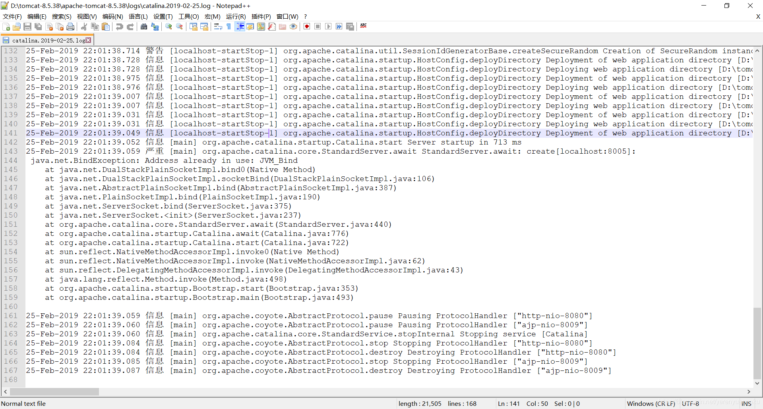Viewport: 763px width, 409px height.
Task: Toggle the indent guide icon
Action: pos(240,27)
